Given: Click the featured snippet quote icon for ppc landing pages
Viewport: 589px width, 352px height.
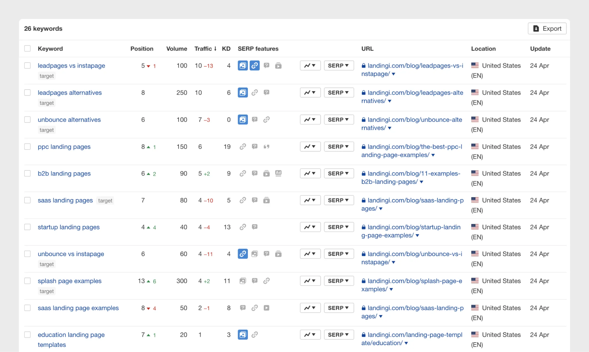Looking at the screenshot, I should (x=266, y=146).
